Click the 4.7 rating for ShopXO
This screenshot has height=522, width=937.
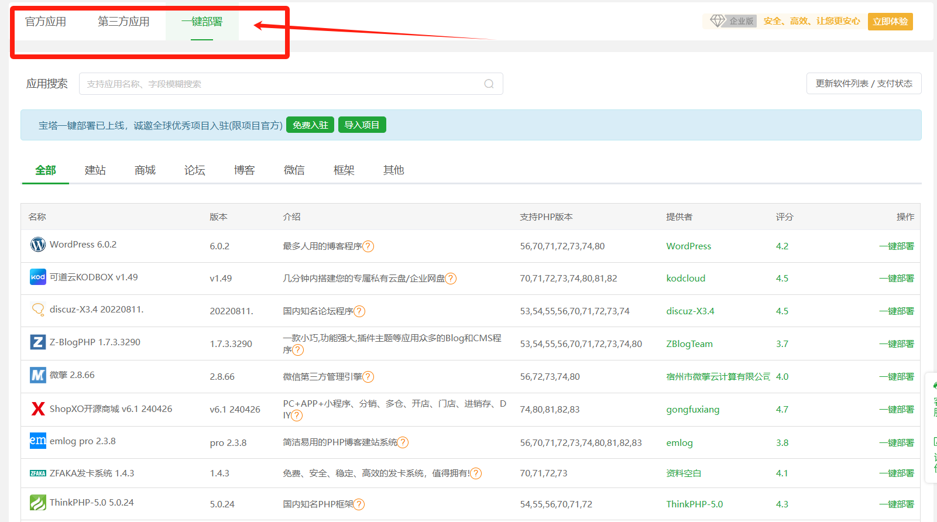click(782, 410)
